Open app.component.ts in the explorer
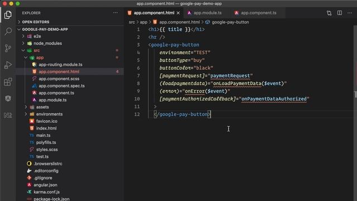 coord(56,93)
